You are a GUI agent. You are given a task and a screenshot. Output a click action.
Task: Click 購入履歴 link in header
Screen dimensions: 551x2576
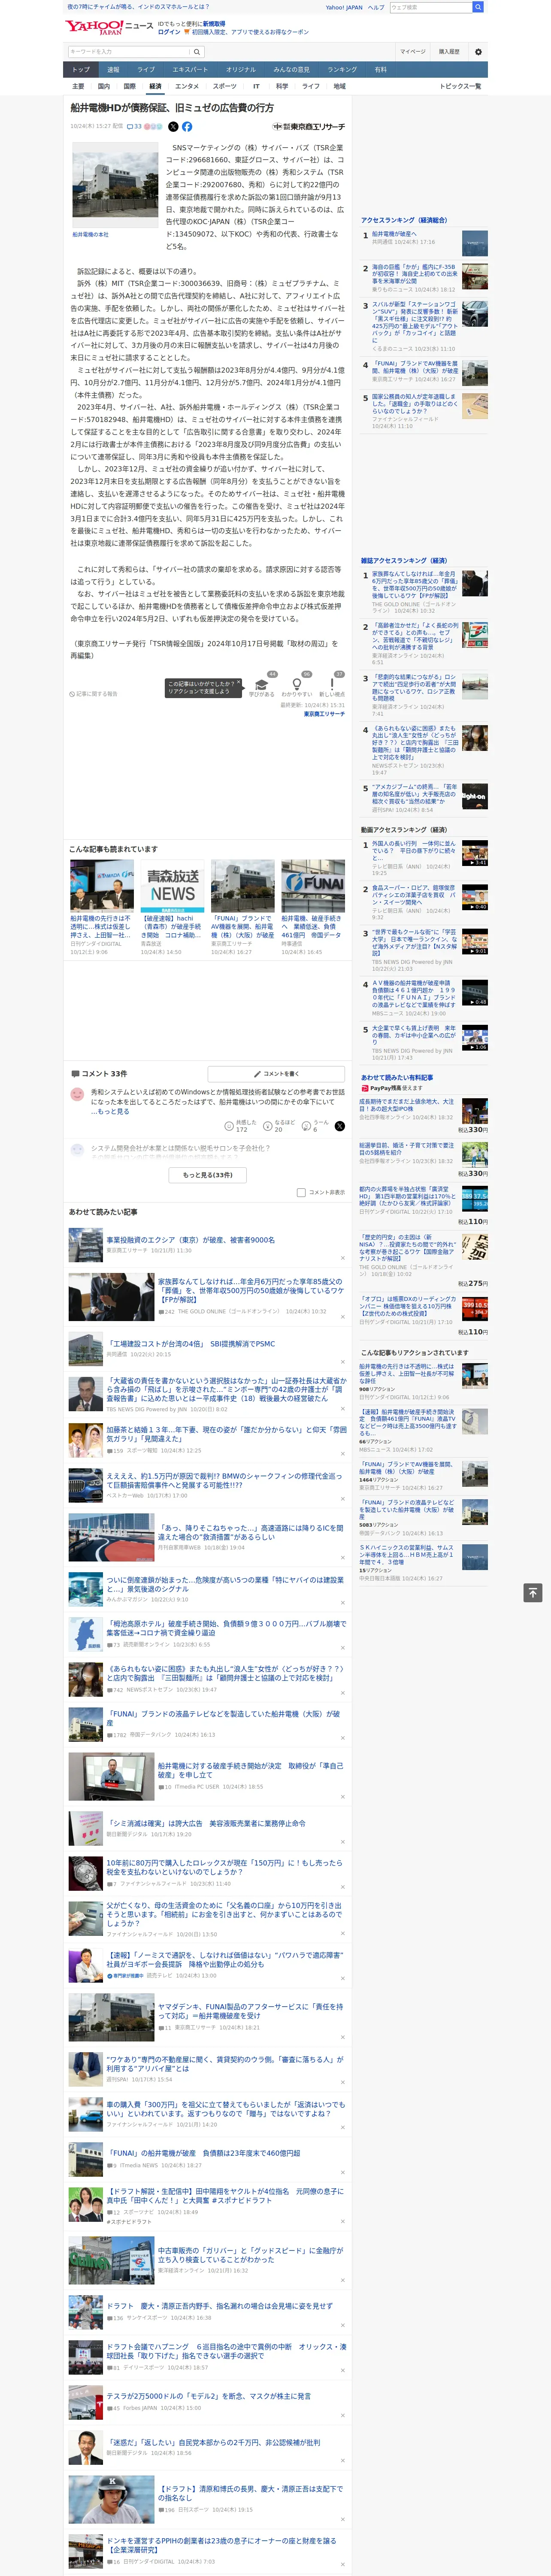[449, 52]
